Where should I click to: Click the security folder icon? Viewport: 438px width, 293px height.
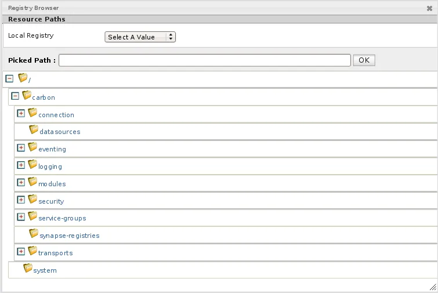pos(32,199)
